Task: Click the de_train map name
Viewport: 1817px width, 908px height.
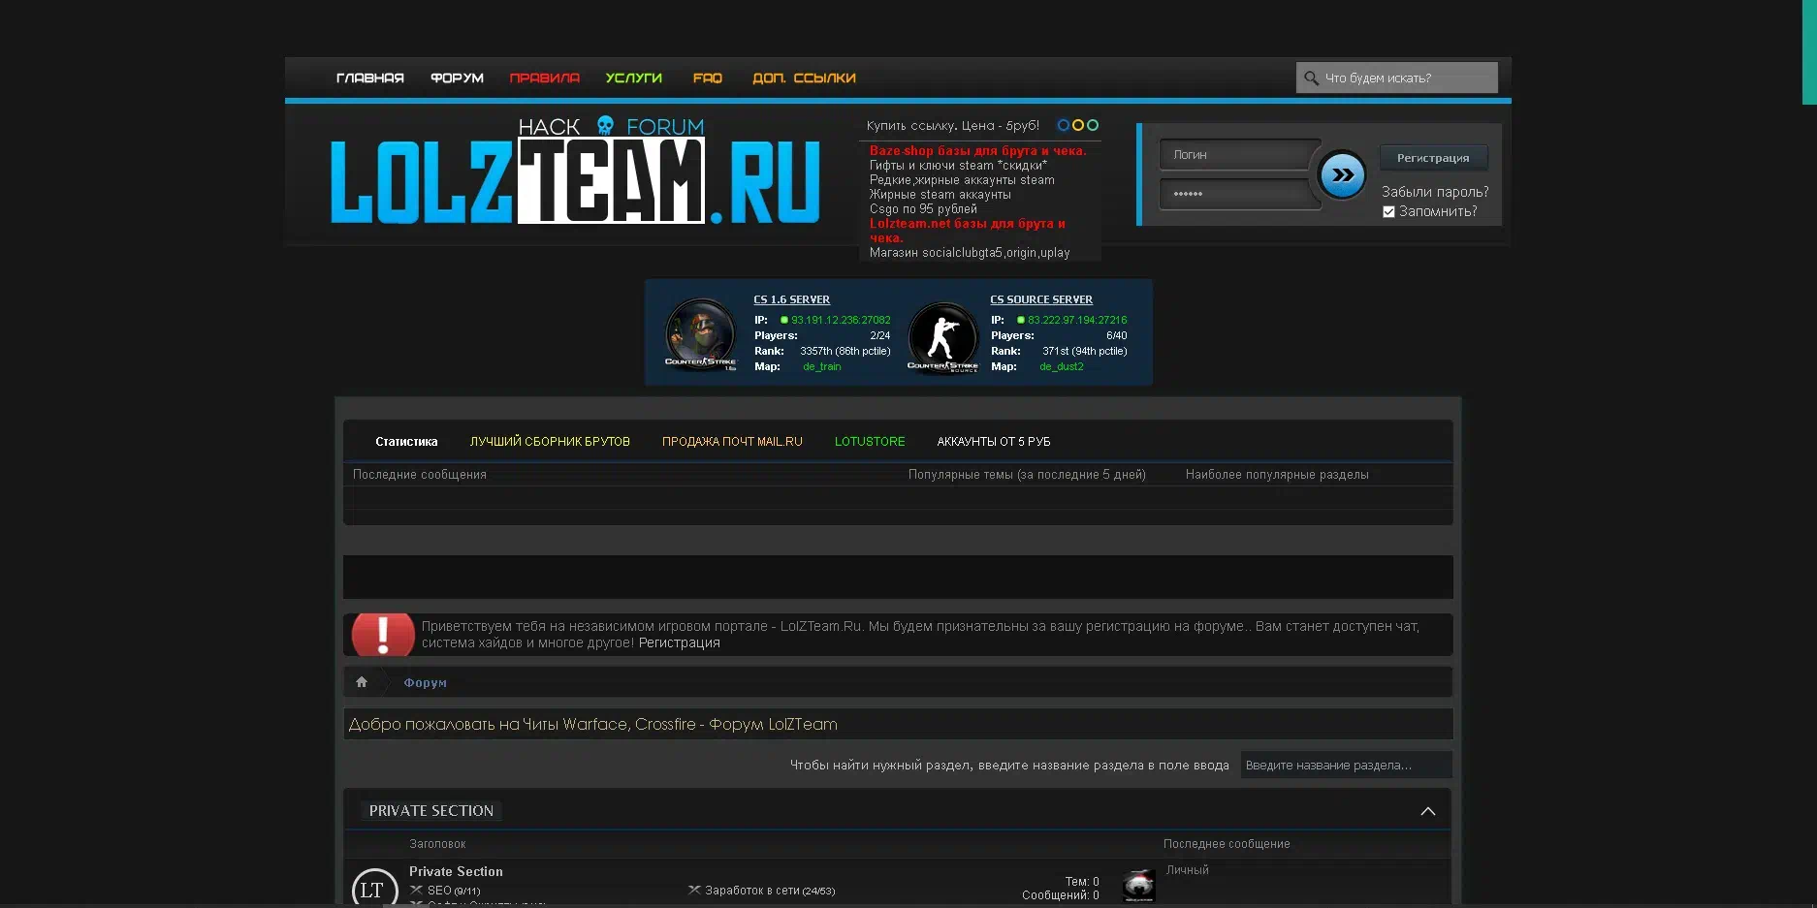Action: point(821,366)
